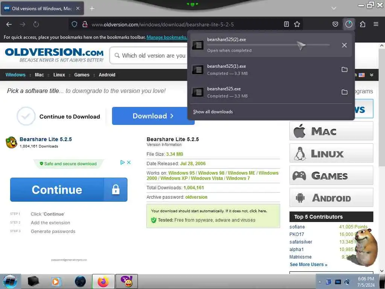Open the dark globe taskbar icon

tap(80, 281)
